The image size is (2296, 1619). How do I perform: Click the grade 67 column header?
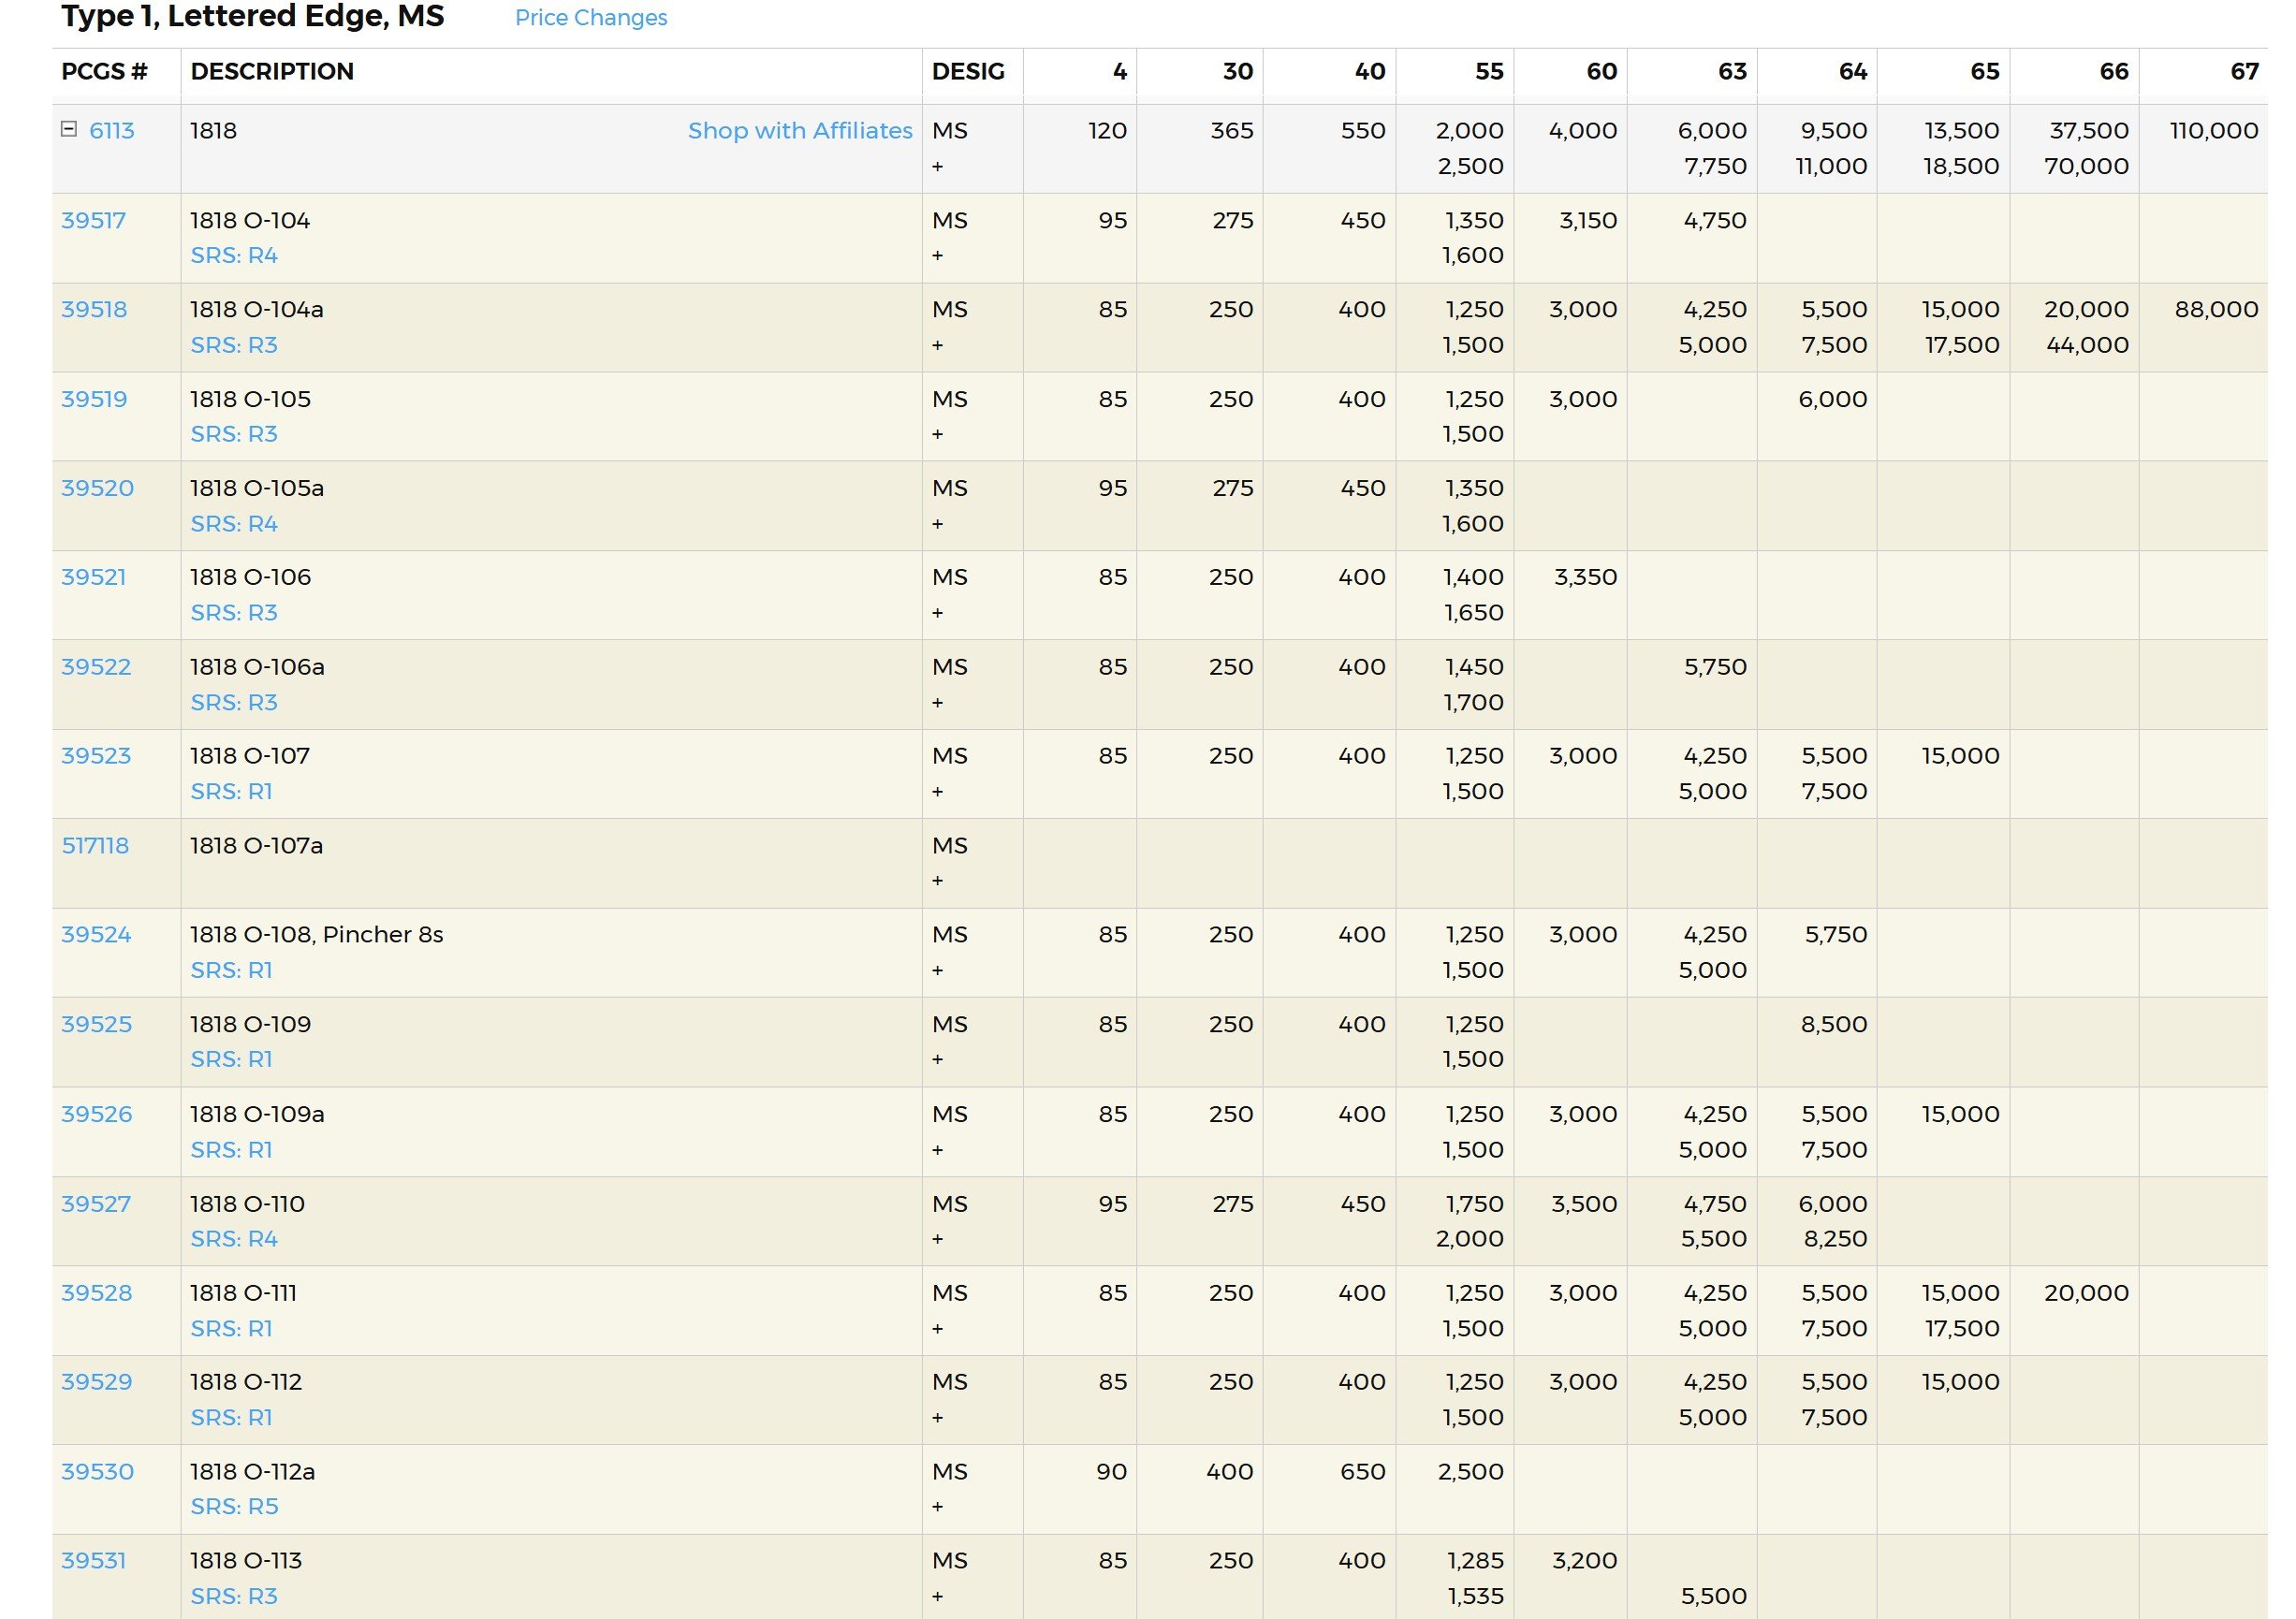2243,72
